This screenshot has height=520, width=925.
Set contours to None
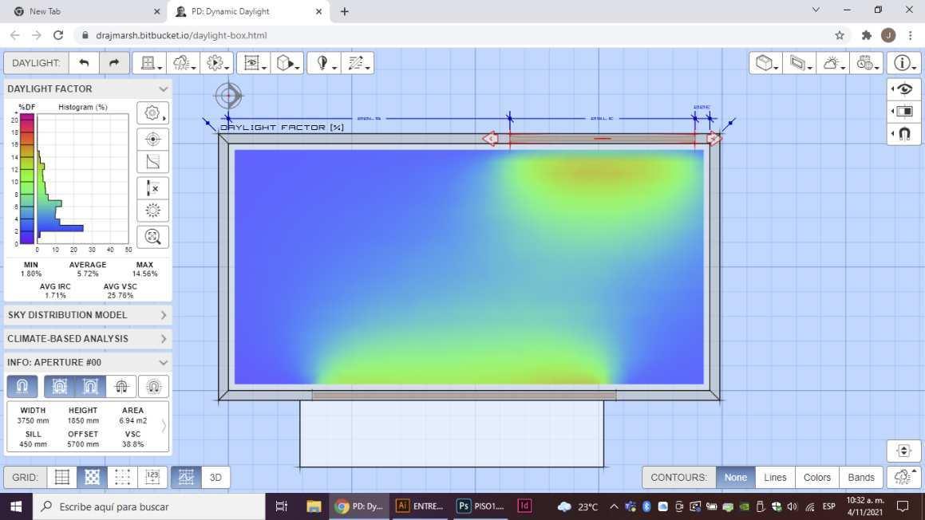pyautogui.click(x=736, y=478)
